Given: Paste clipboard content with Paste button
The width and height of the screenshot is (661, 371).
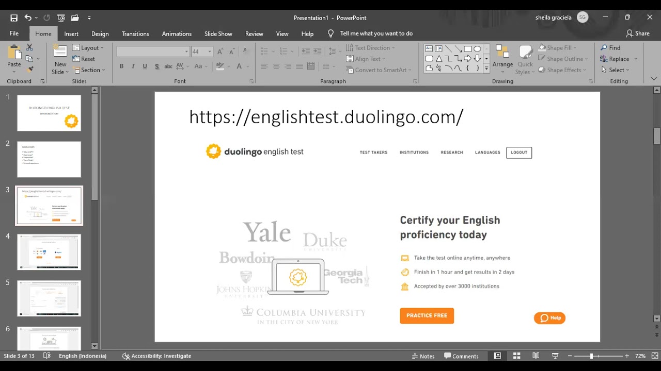Looking at the screenshot, I should tap(14, 56).
